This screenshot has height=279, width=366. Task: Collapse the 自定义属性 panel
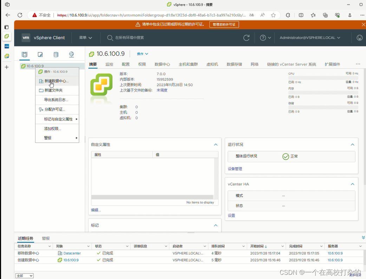pos(216,145)
